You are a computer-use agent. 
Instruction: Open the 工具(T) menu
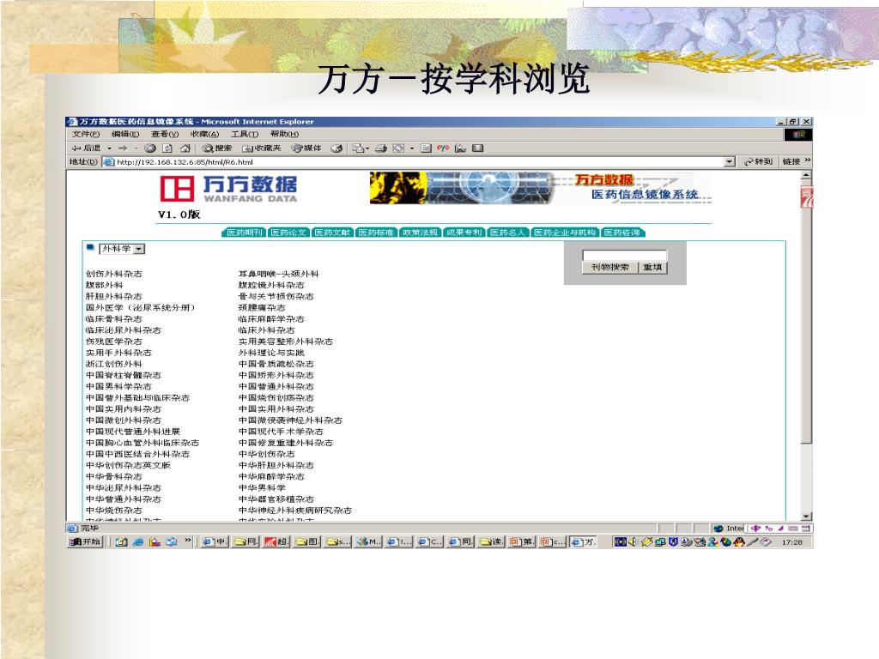245,134
